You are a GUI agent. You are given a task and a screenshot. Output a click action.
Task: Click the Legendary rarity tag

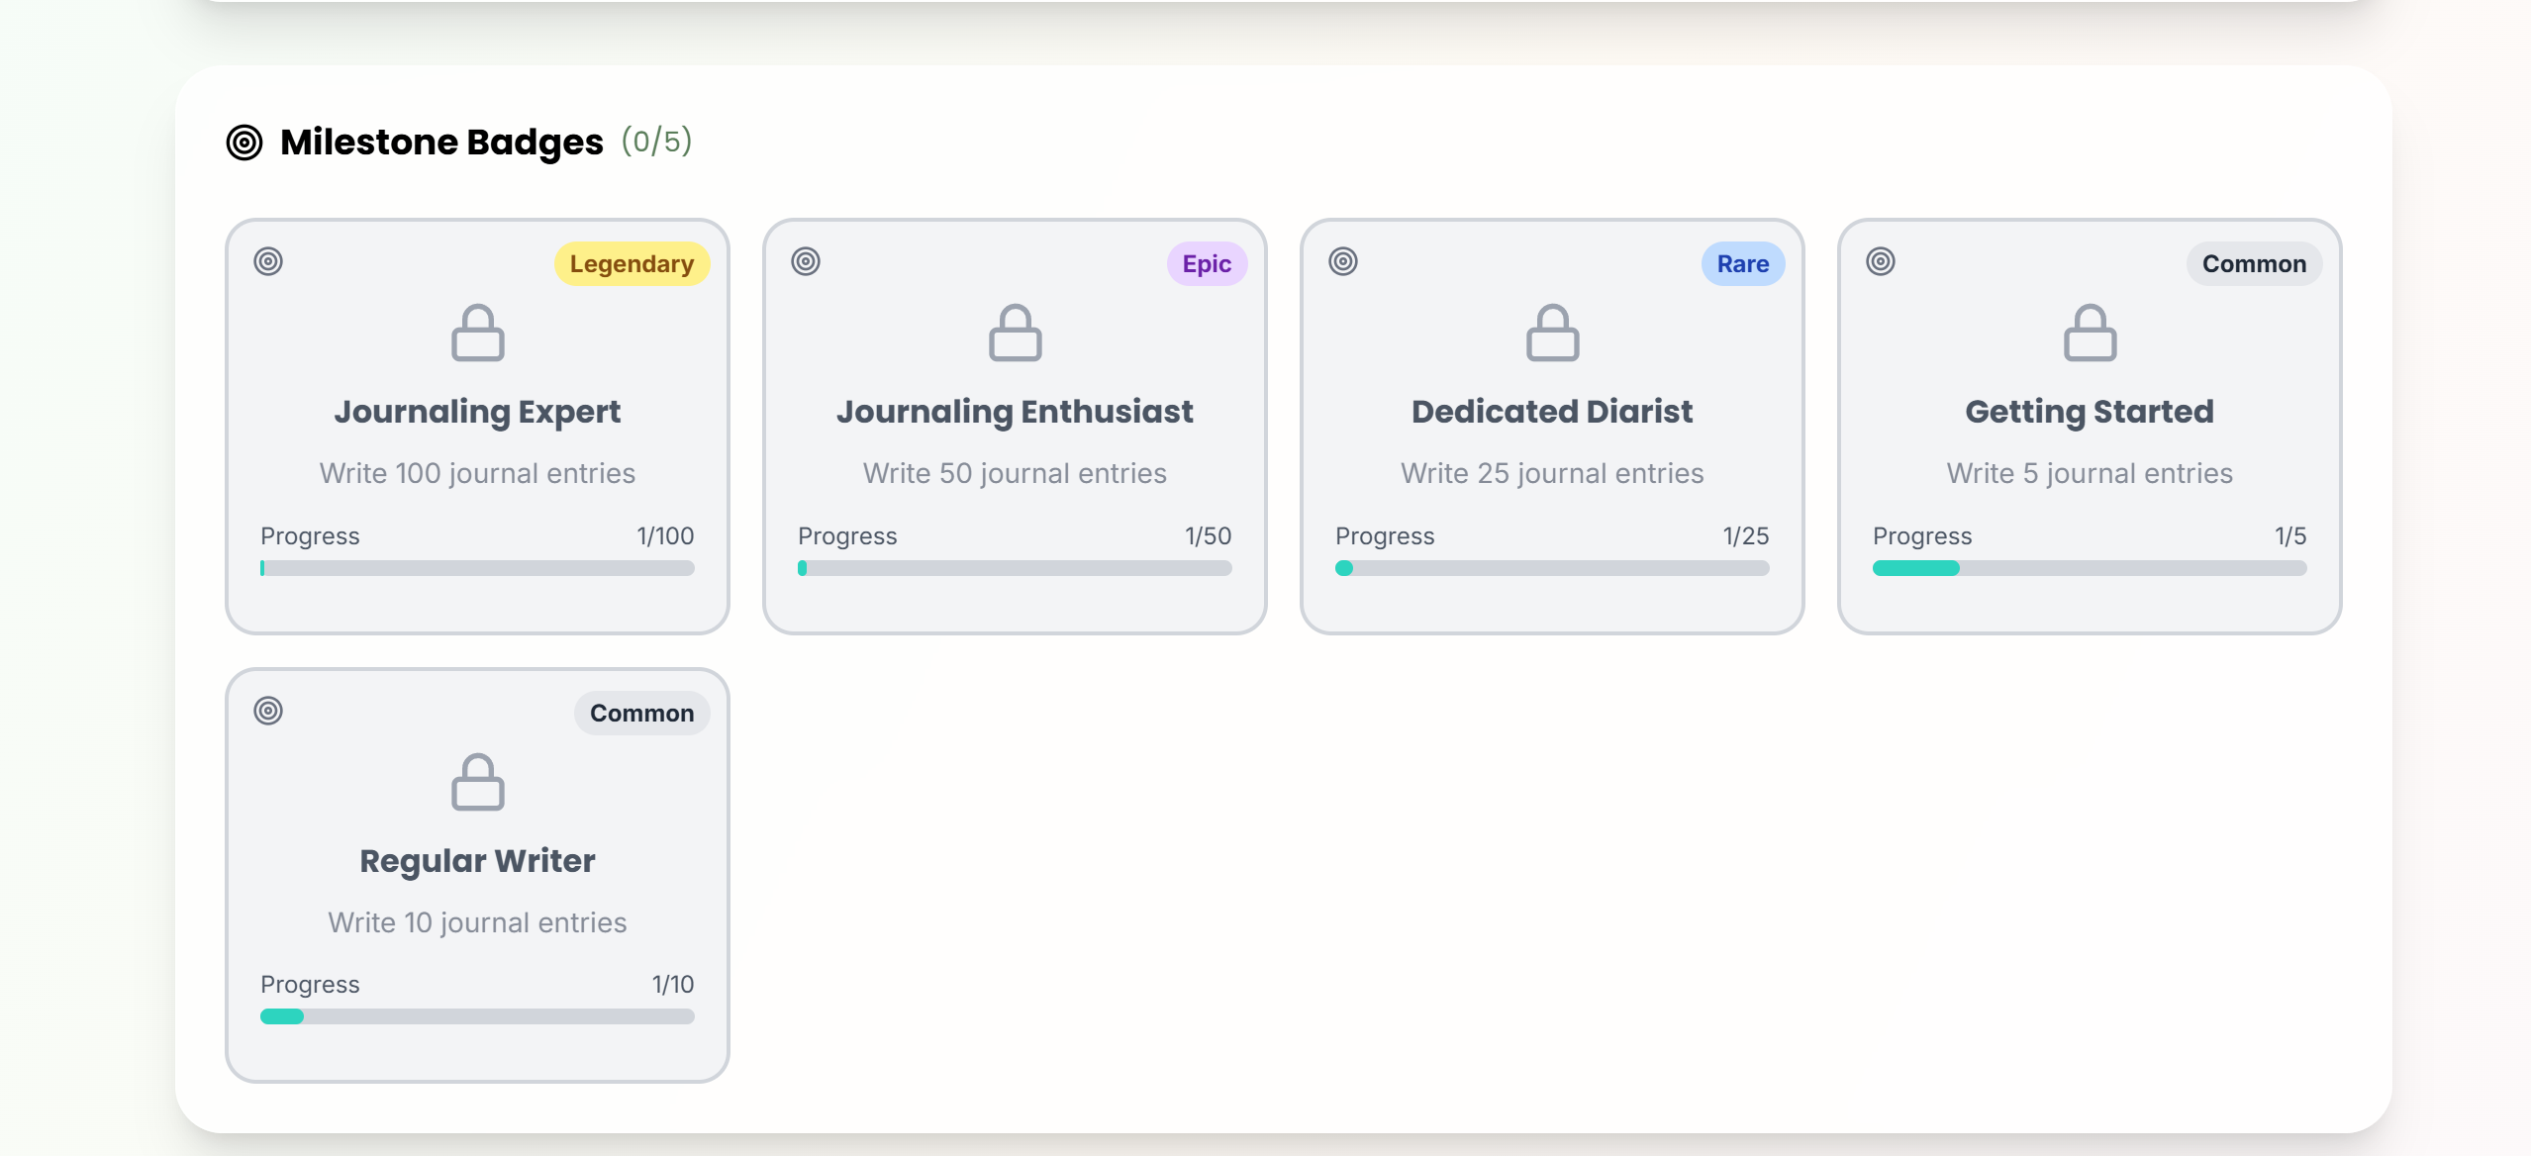tap(632, 264)
